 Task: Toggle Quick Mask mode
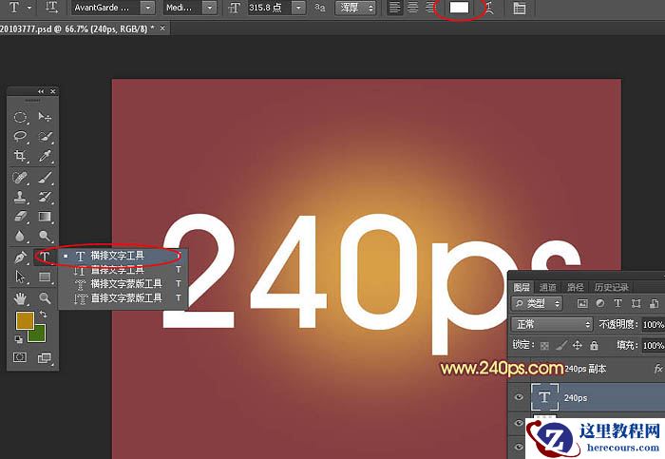pos(20,357)
